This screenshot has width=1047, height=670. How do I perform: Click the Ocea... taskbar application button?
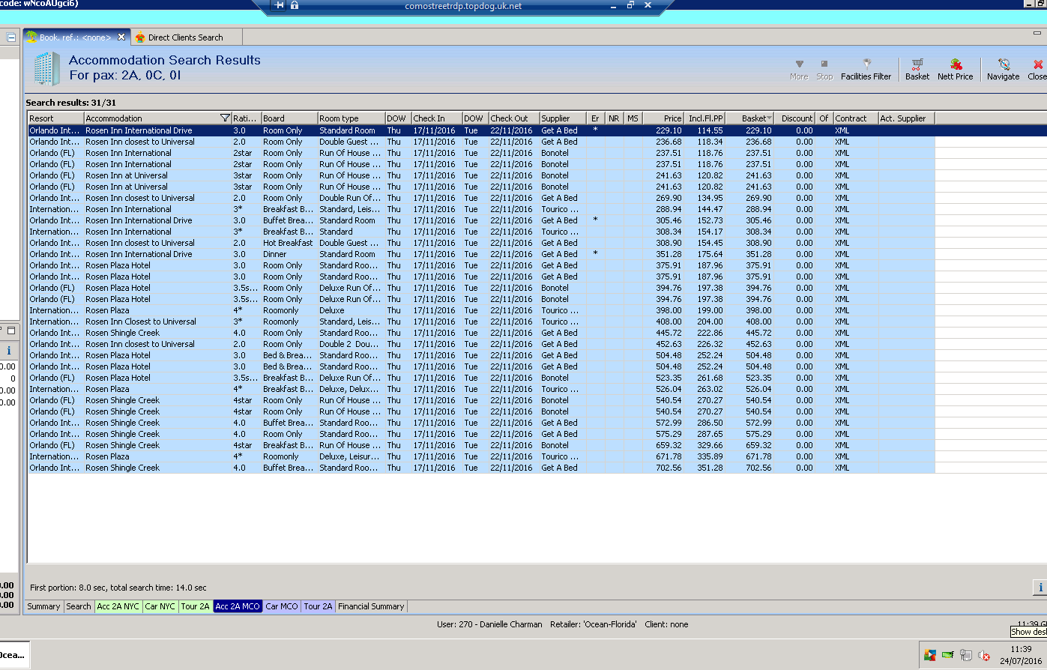(13, 654)
